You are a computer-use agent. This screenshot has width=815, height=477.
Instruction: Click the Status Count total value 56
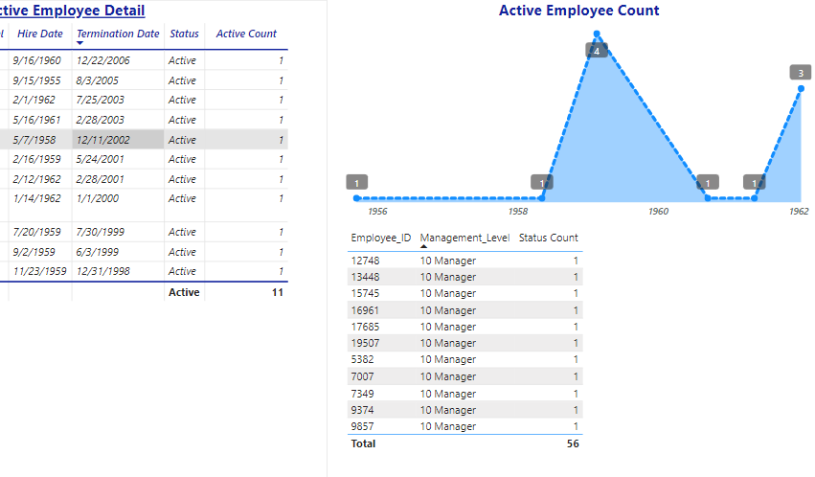573,443
